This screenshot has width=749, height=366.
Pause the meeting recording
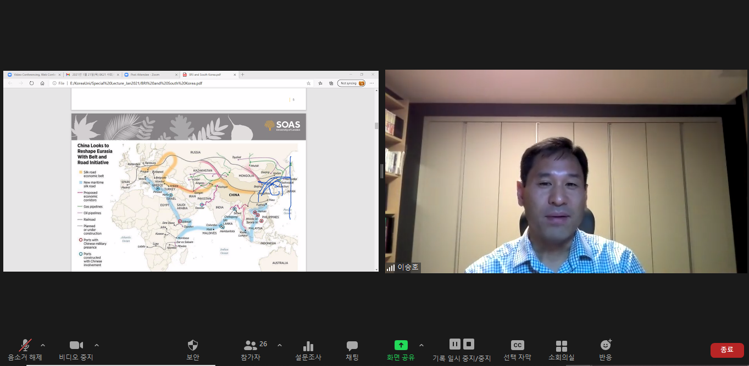point(454,344)
